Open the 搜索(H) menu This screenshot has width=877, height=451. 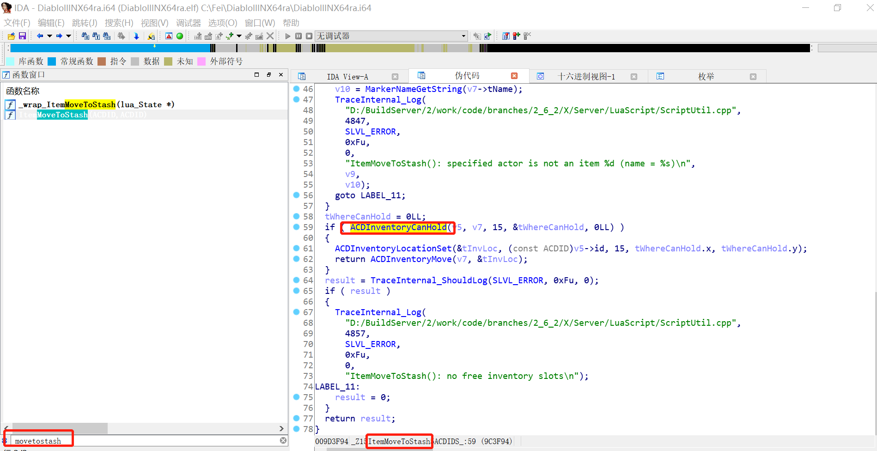coord(119,23)
